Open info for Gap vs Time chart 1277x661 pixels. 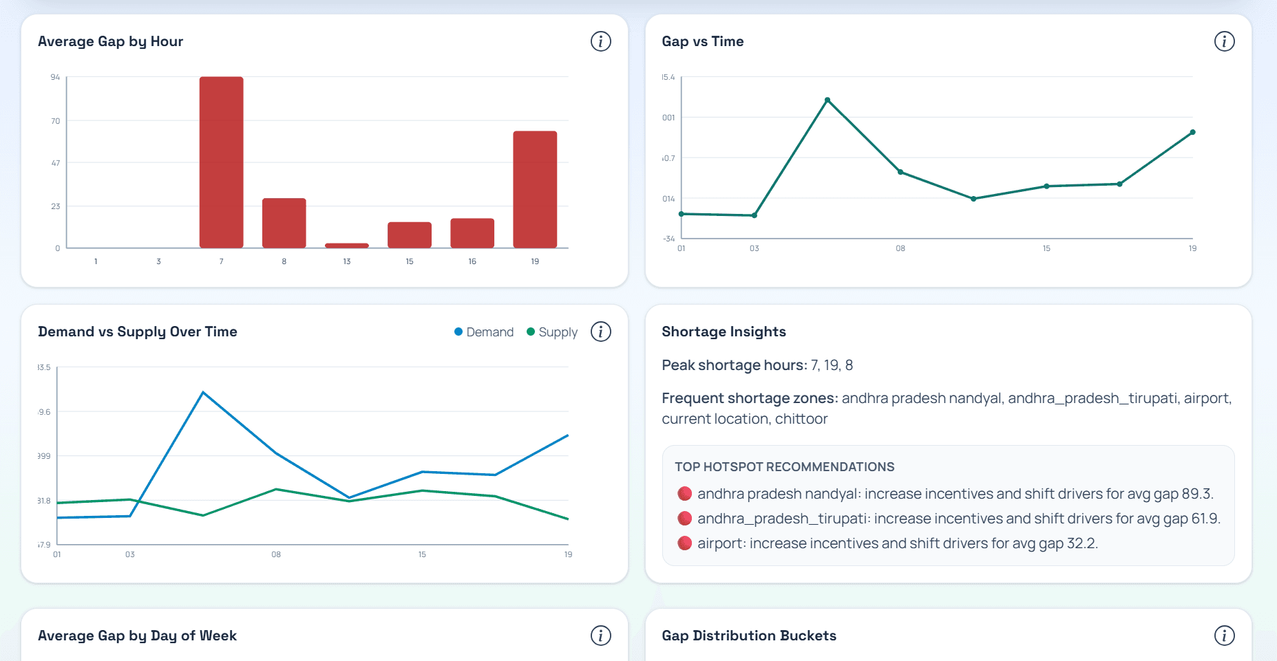1225,41
